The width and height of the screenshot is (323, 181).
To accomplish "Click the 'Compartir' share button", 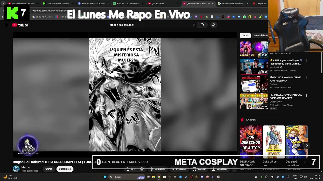I will tap(157, 169).
